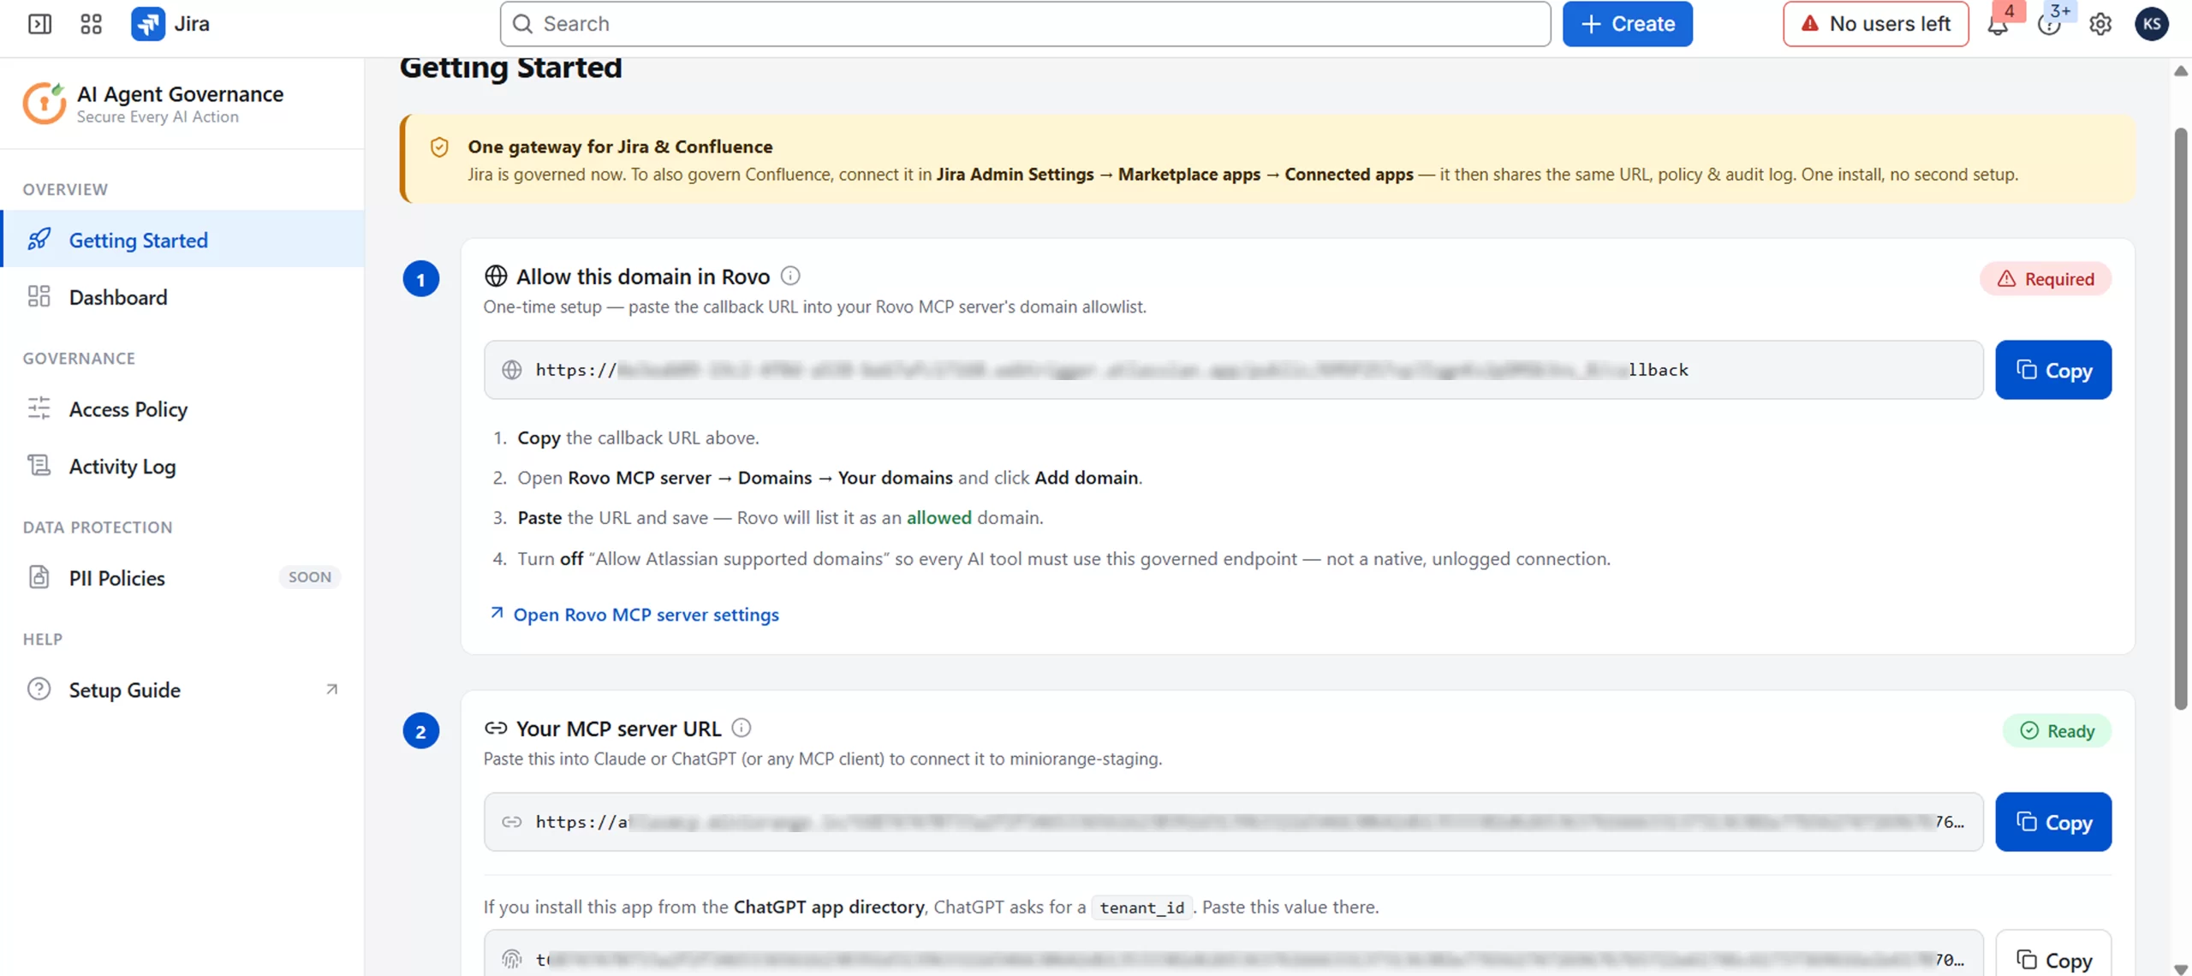
Task: Open the app switcher grid icon
Action: click(x=91, y=23)
